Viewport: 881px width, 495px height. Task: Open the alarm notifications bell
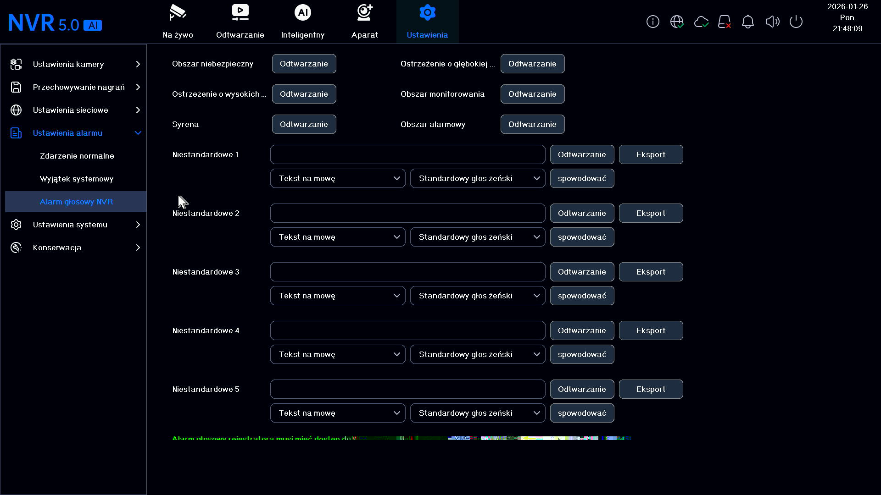[748, 22]
